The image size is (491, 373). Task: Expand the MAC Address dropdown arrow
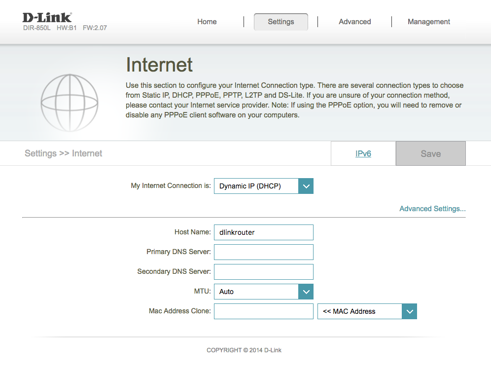pos(410,311)
